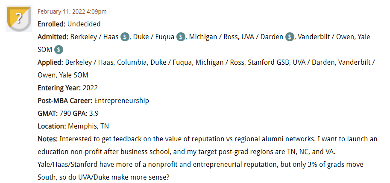390x183 pixels.
Task: Click the Memphis, TN location text
Action: [x=88, y=126]
